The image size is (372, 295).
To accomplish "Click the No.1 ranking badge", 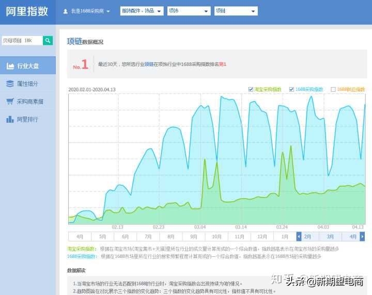I will pyautogui.click(x=81, y=64).
